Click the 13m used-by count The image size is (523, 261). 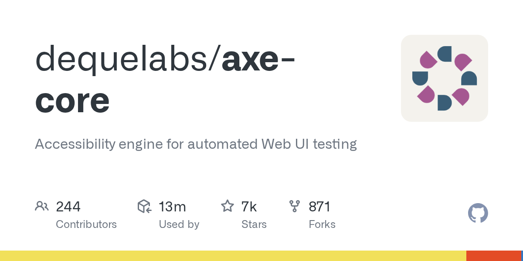(172, 207)
